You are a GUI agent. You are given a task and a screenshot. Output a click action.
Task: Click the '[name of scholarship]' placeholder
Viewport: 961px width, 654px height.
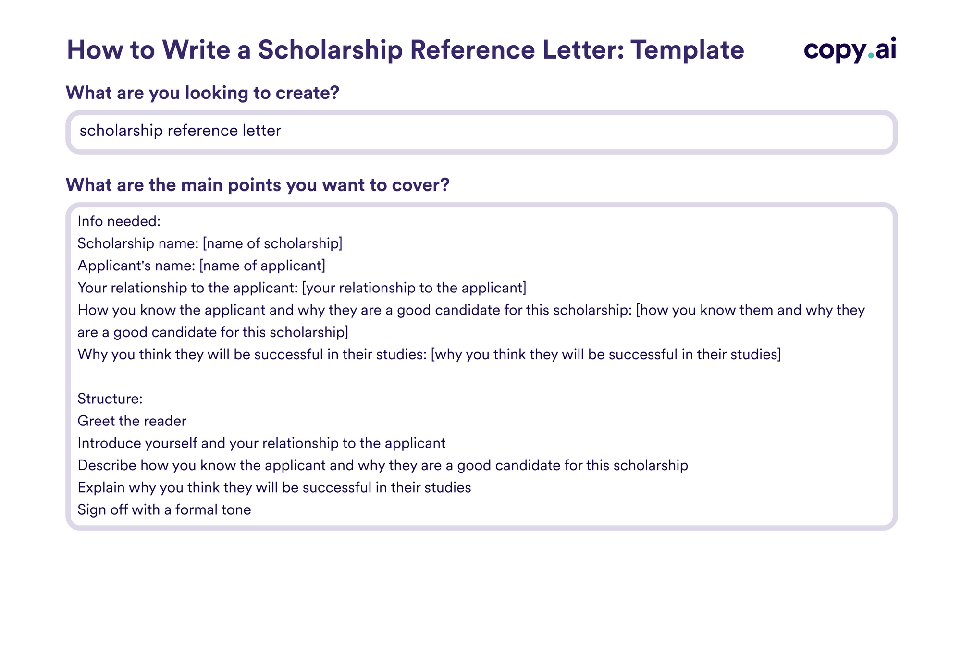(272, 243)
